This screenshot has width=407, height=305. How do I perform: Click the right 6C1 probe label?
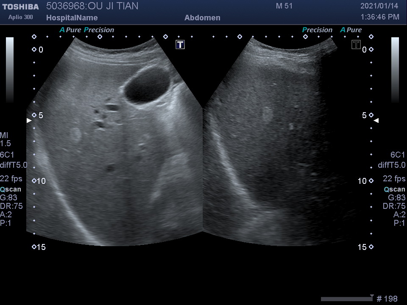398,155
